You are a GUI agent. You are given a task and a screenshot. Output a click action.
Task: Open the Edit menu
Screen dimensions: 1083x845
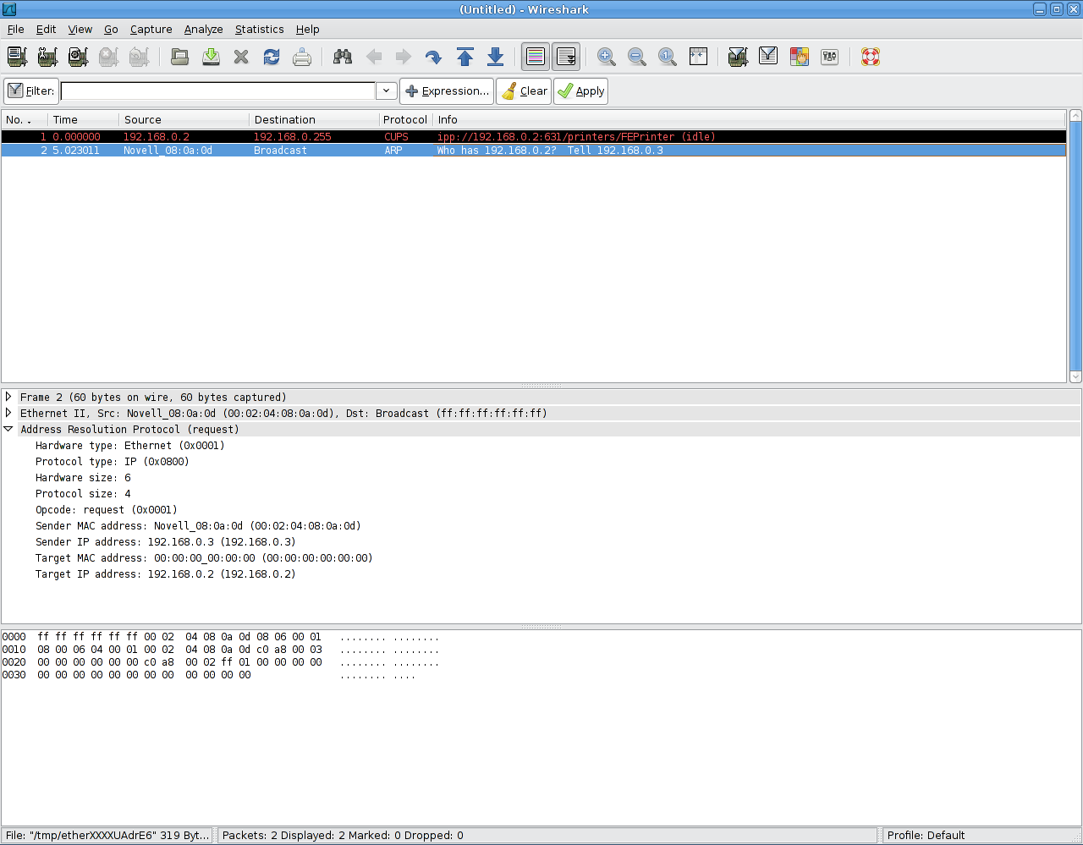(46, 29)
